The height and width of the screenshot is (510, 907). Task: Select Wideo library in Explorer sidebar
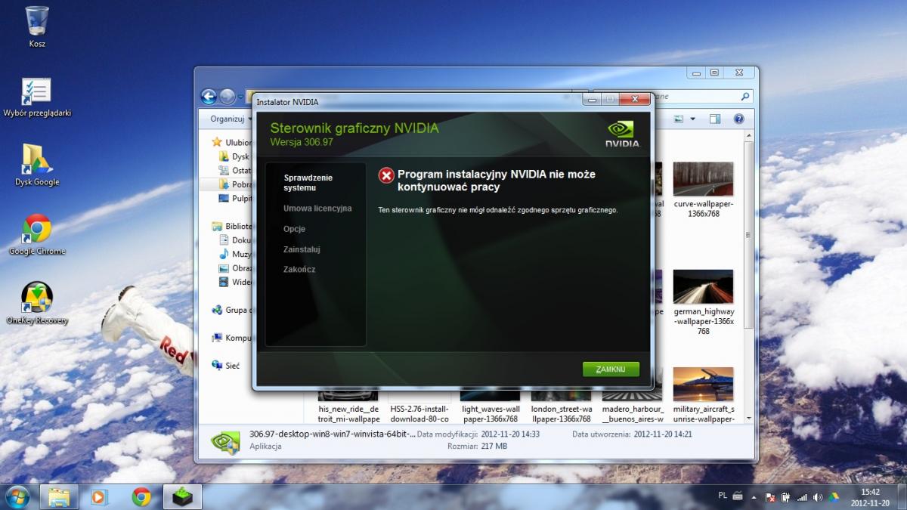click(x=234, y=282)
